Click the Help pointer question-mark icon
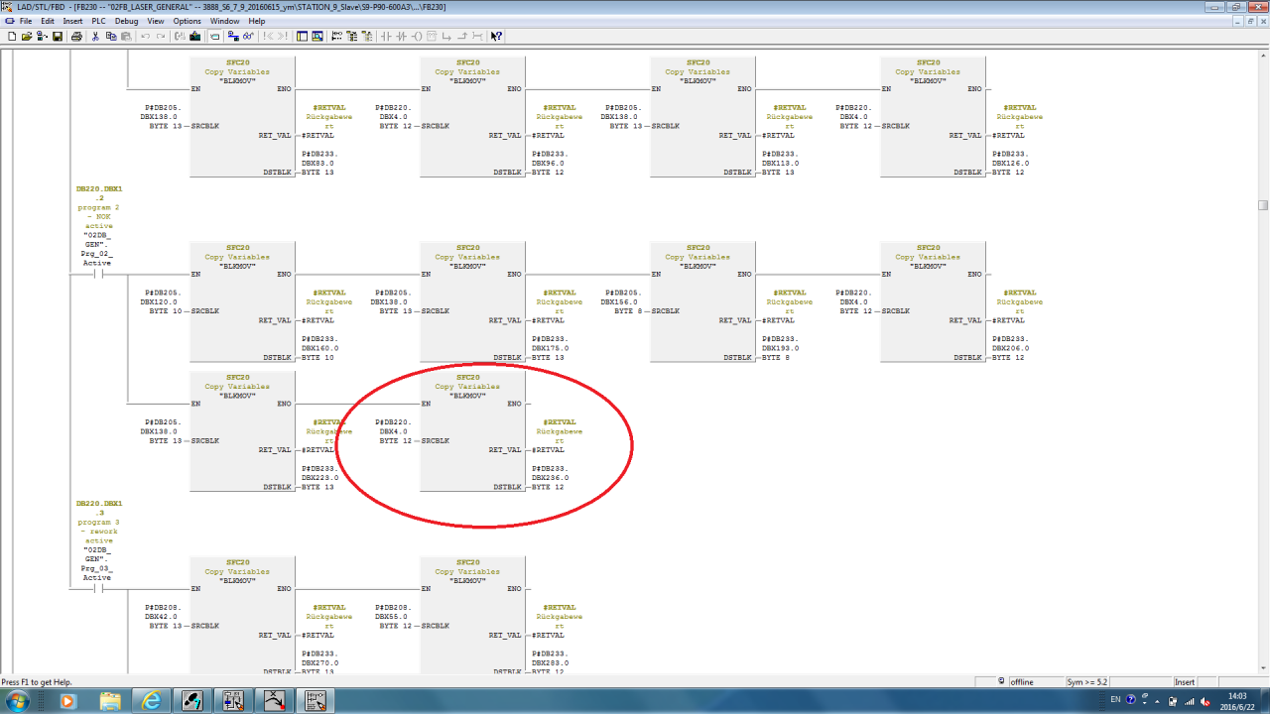1270x714 pixels. pos(496,37)
